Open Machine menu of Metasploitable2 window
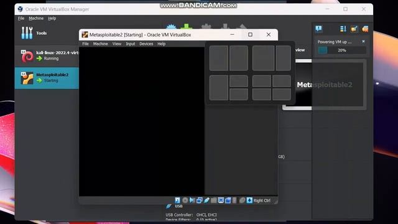 101,44
